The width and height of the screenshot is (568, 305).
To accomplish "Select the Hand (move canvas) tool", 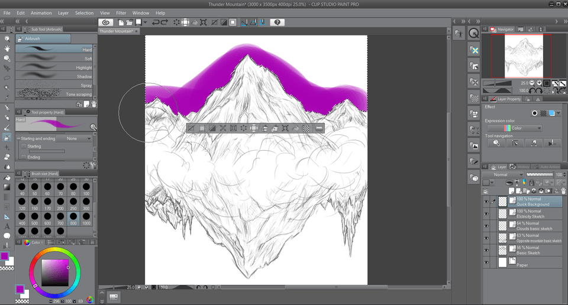I will tap(7, 48).
